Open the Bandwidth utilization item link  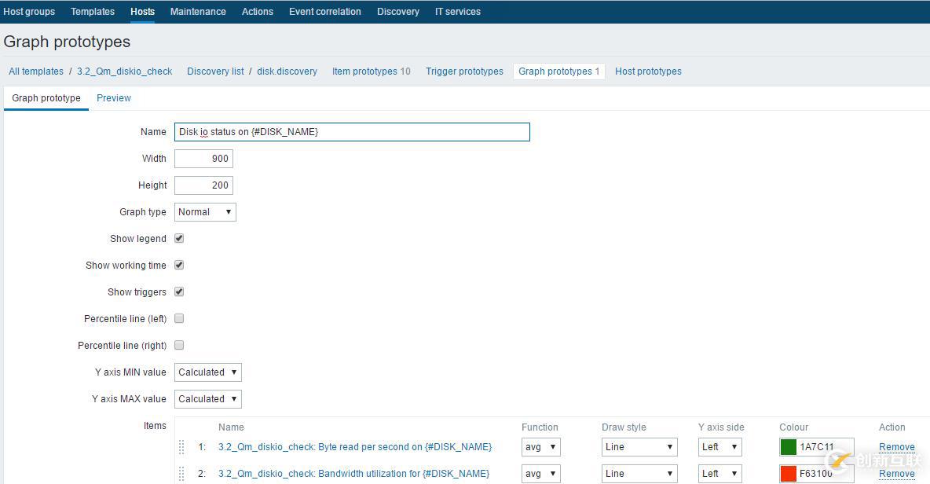point(353,474)
